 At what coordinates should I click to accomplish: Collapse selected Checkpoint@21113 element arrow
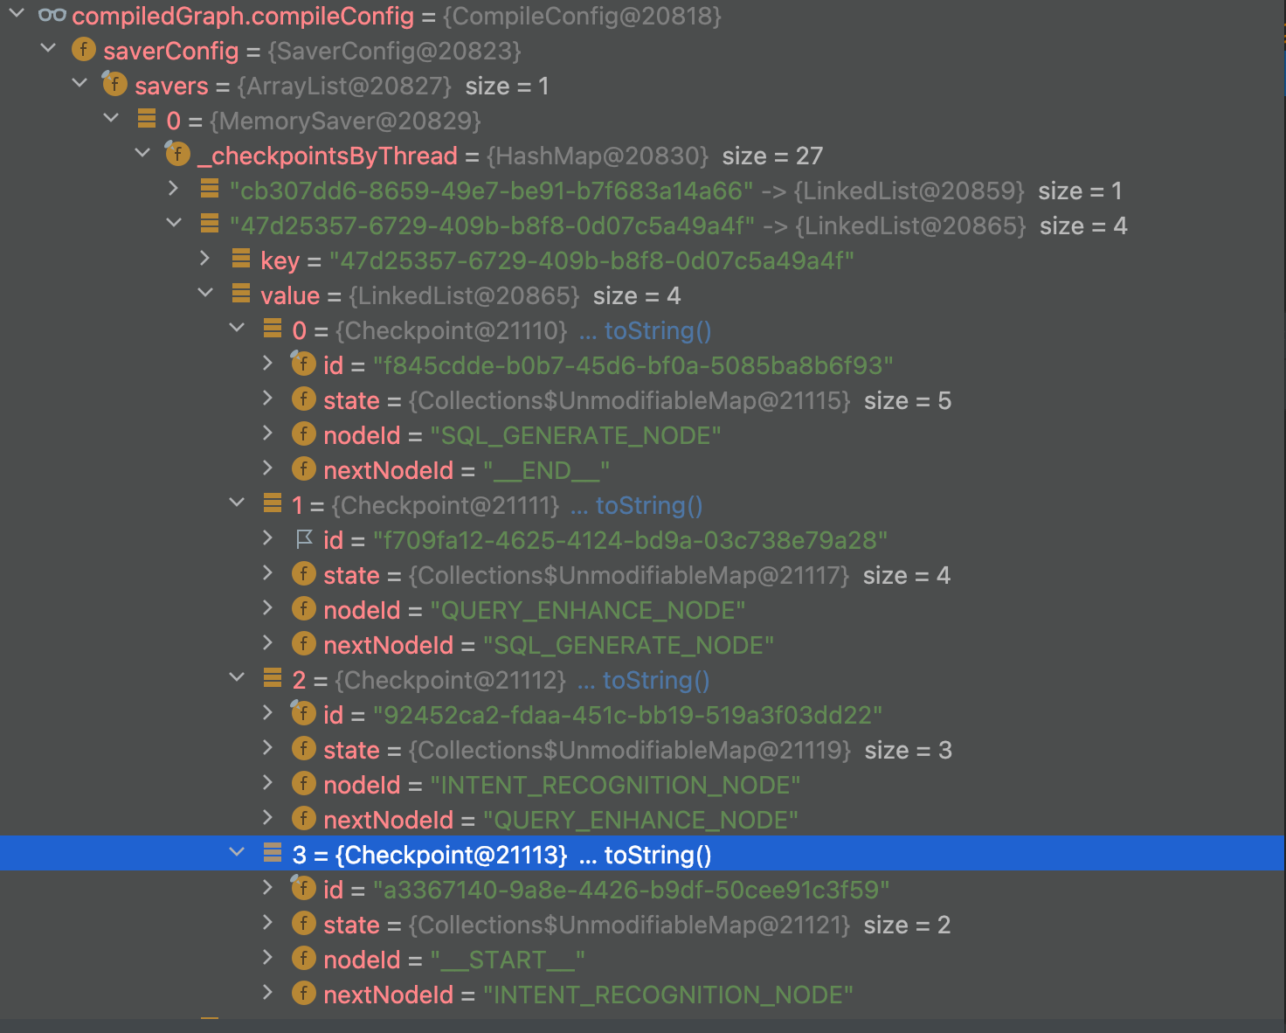[237, 852]
